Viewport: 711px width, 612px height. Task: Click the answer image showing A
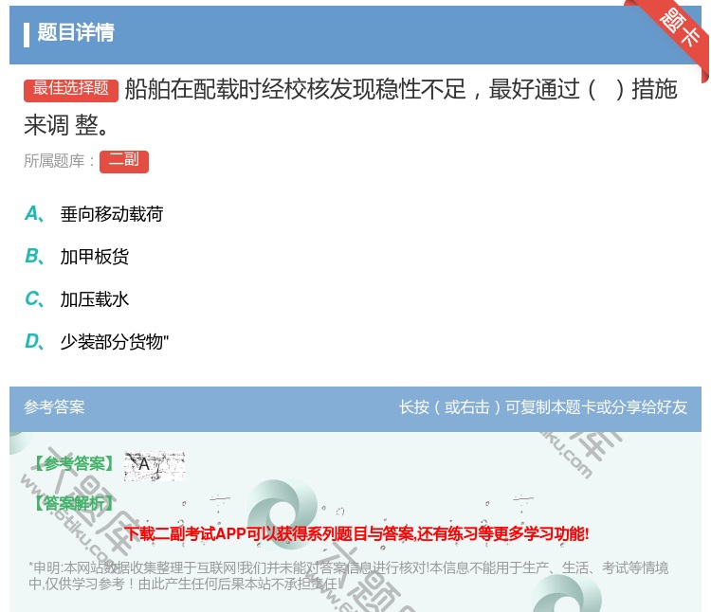coord(155,466)
